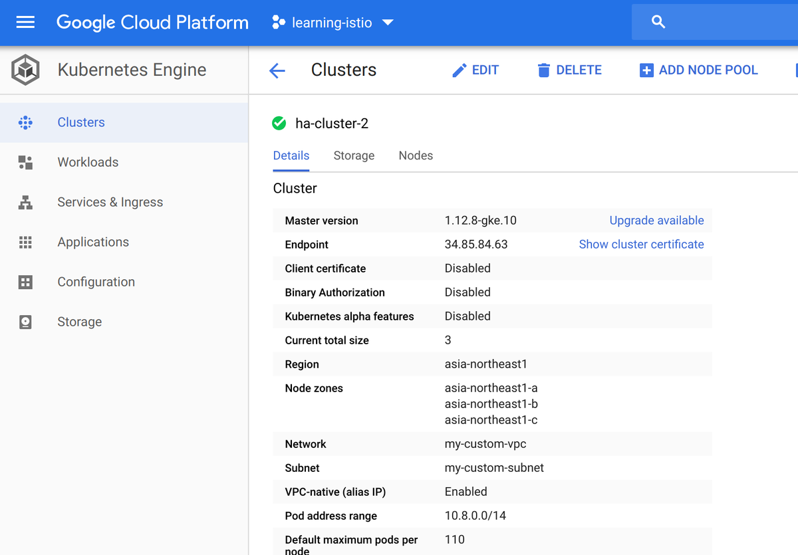
Task: Click the back arrow beside Clusters
Action: pyautogui.click(x=277, y=70)
